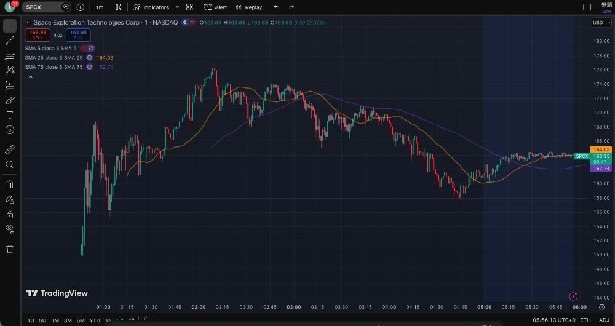
Task: Select the text annotation tool
Action: click(x=10, y=115)
